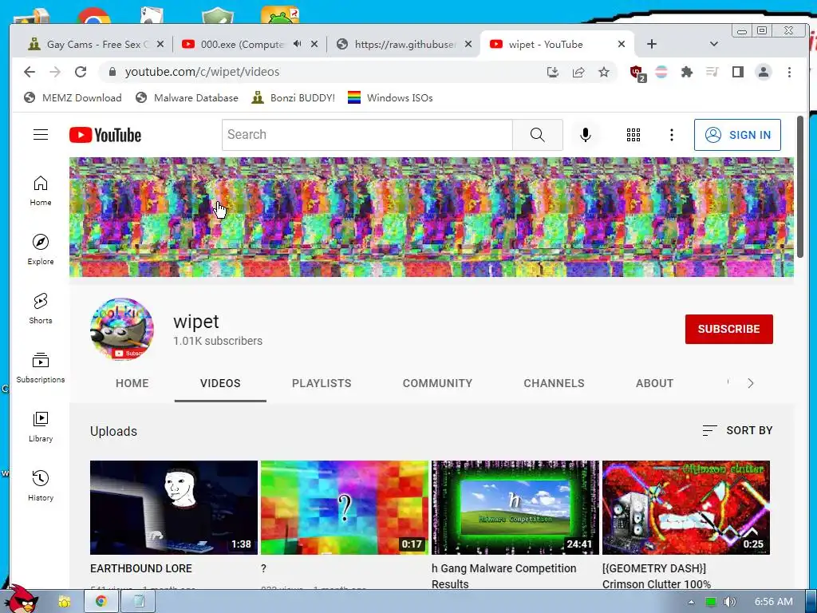Mute the 000.exe tab audio icon
817x613 pixels.
coord(297,45)
